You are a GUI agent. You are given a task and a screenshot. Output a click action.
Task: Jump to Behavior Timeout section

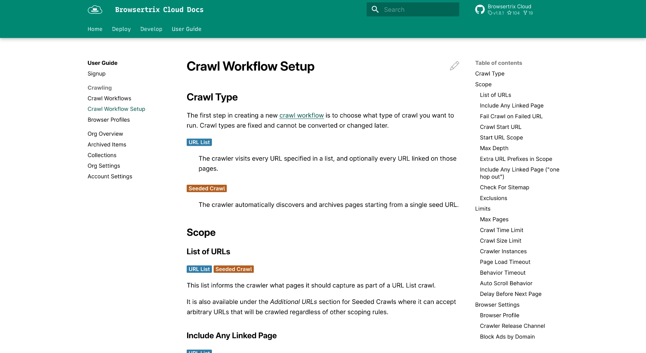point(502,273)
